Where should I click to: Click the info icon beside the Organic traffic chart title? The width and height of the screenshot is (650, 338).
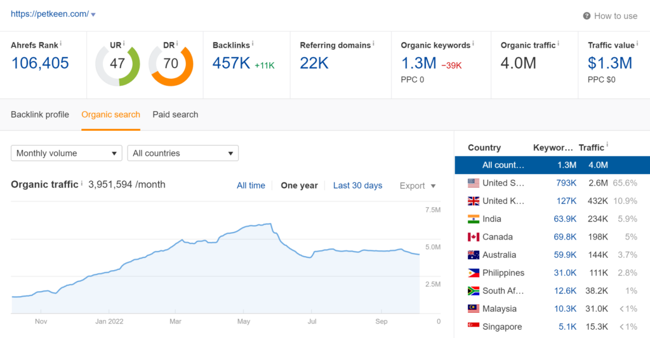81,183
